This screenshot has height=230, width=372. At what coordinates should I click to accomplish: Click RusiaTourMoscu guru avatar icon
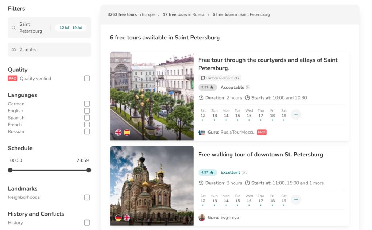202,133
